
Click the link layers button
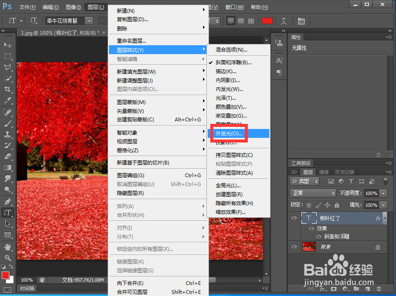click(310, 289)
